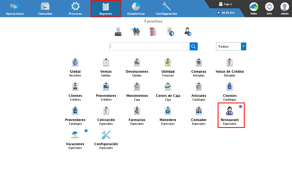
Task: Click the printer favorite icon
Action: [118, 32]
